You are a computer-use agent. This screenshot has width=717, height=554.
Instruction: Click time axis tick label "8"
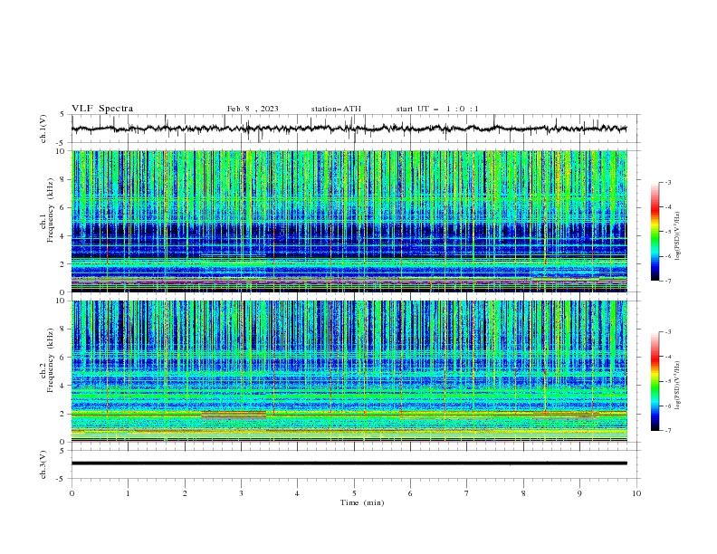523,493
